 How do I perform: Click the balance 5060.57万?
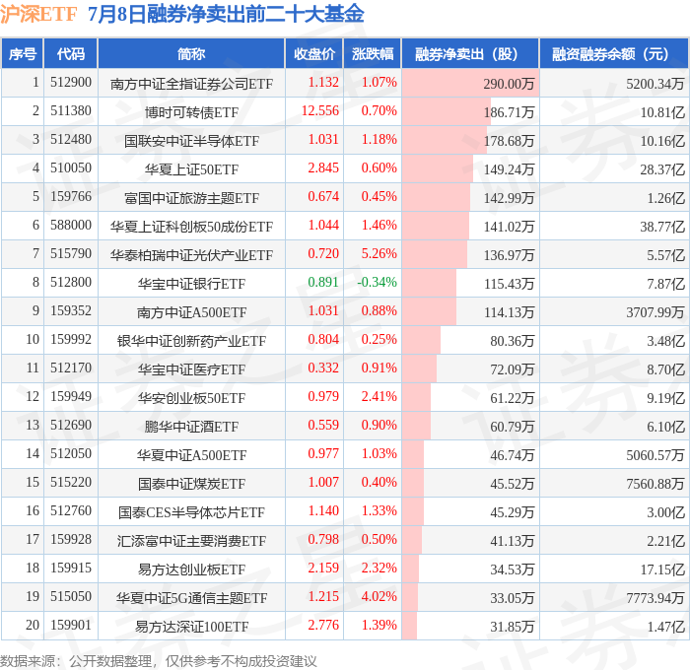pos(655,455)
